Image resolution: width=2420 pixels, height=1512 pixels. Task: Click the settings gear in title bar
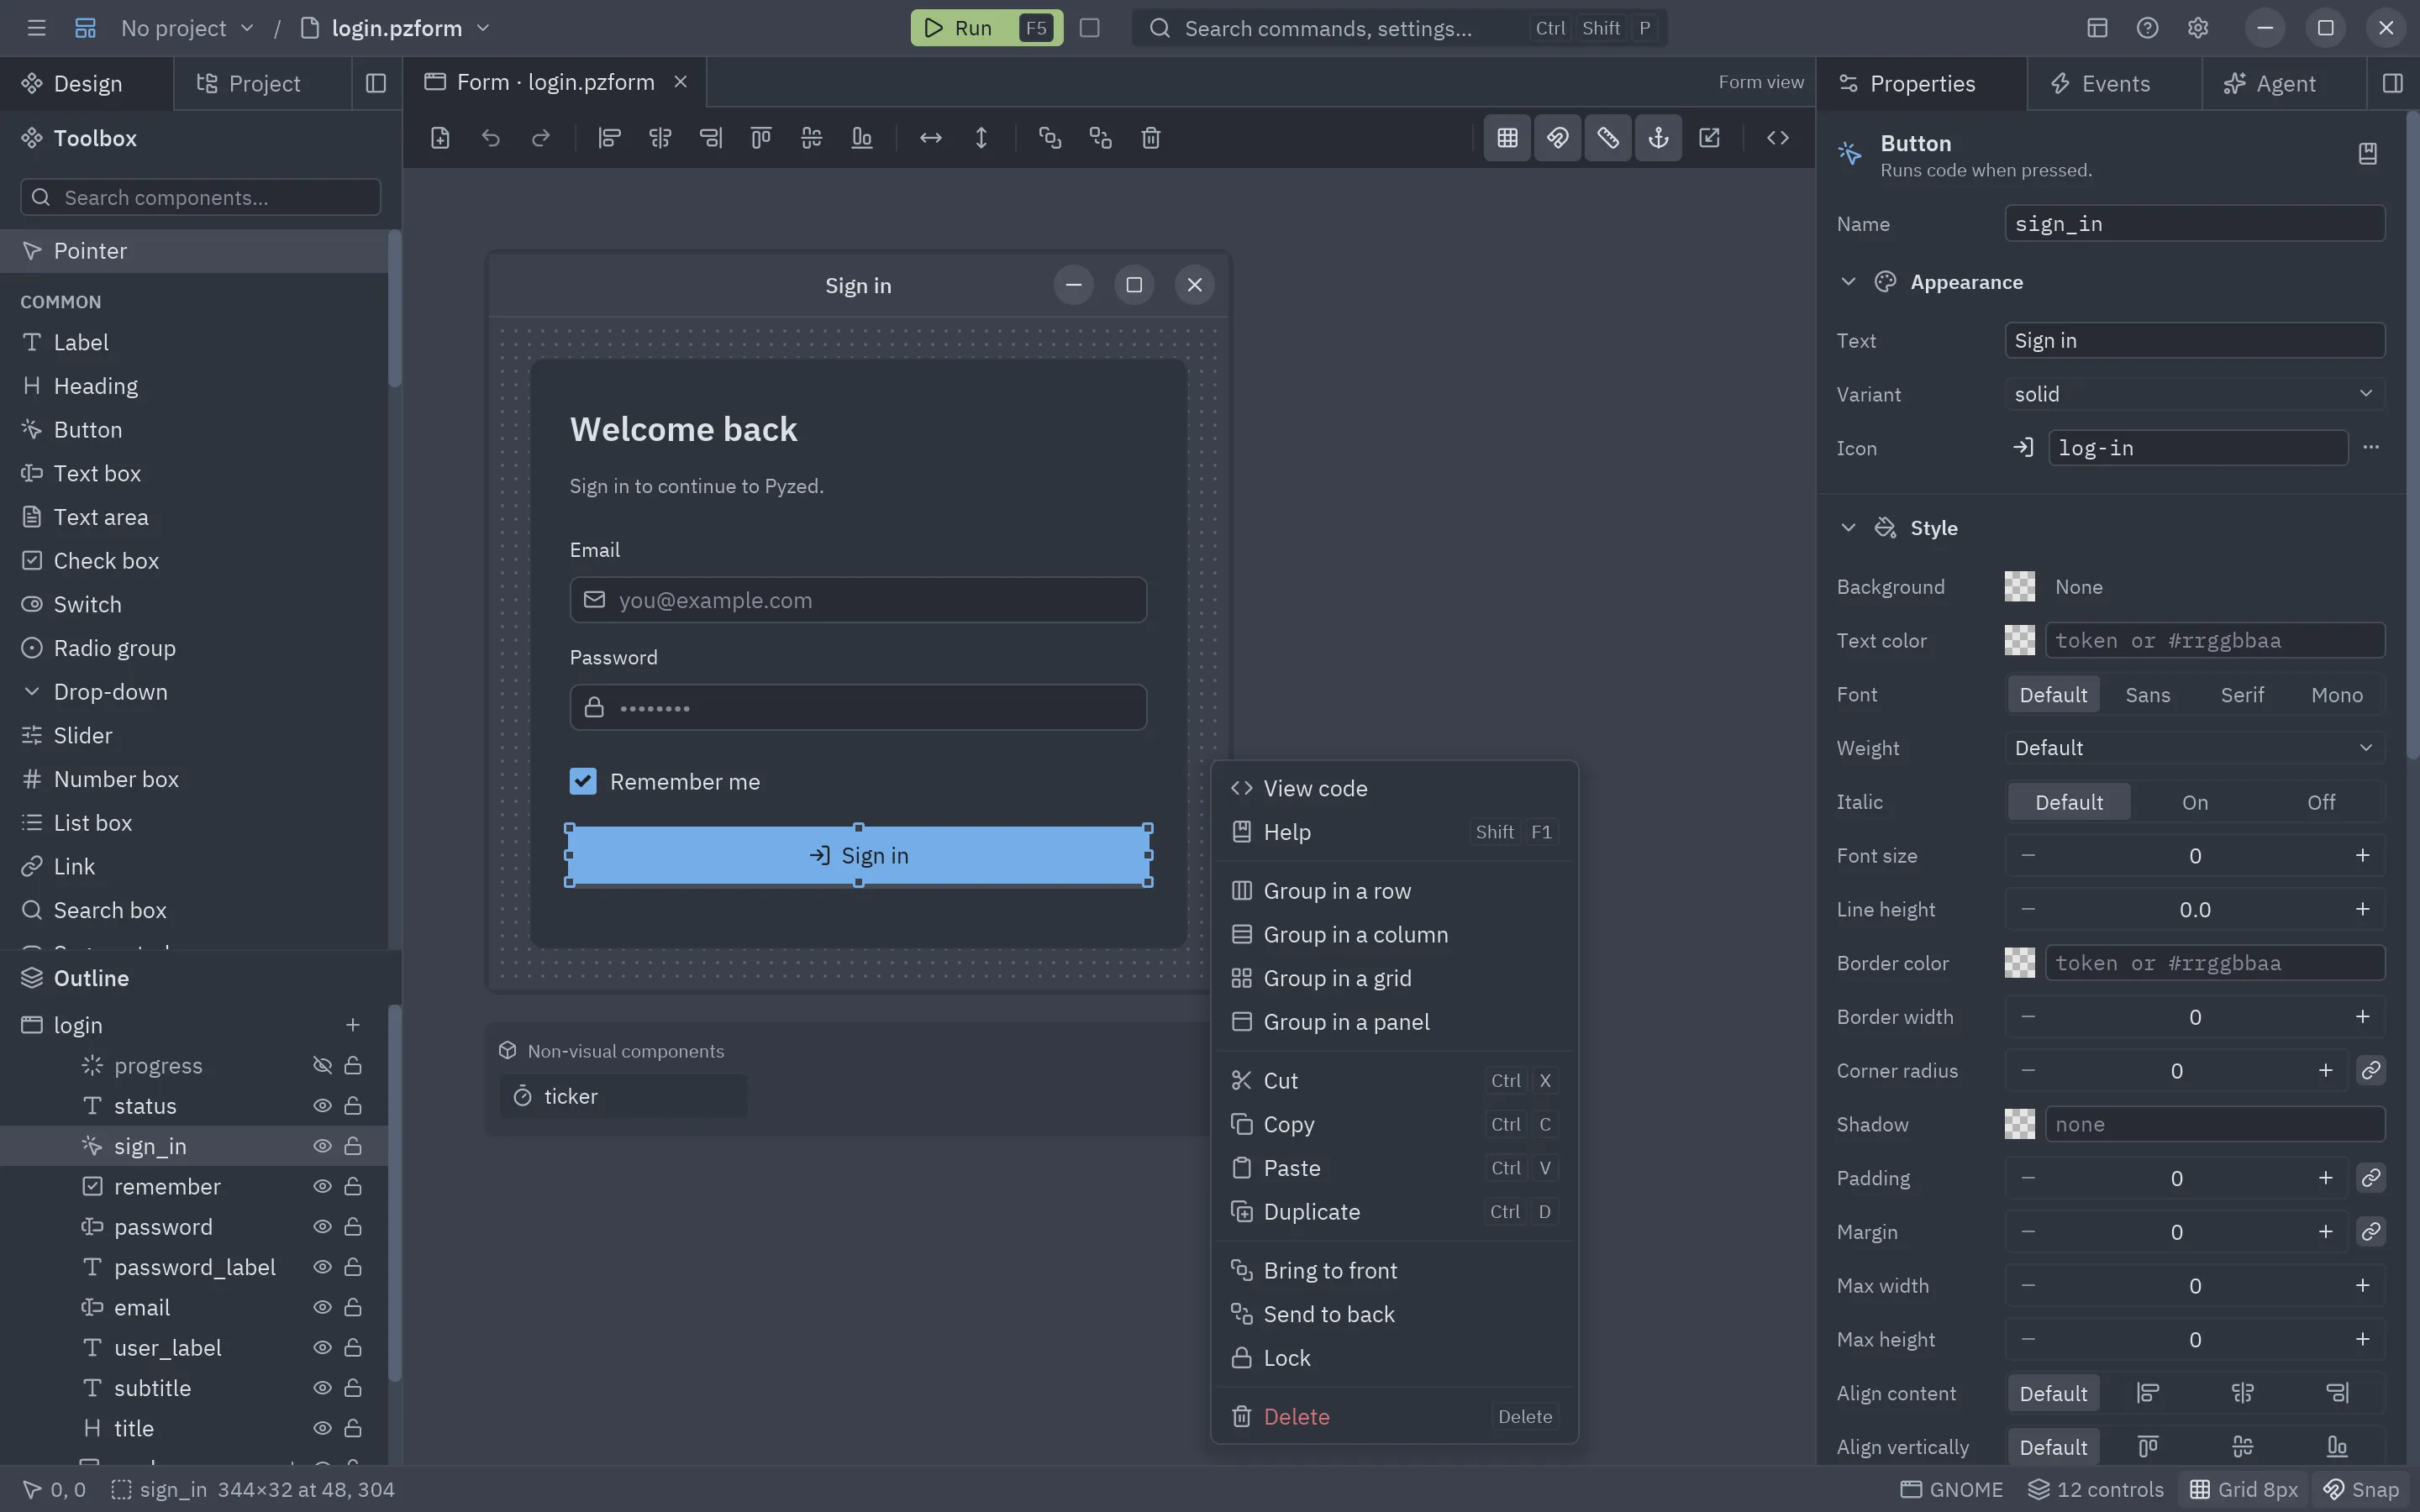[2197, 28]
